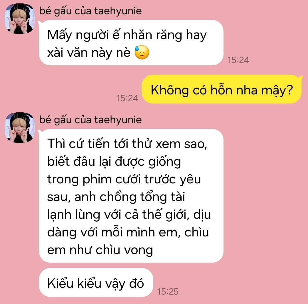Select the "Mấy người ế nhăn răng hay" text
This screenshot has height=304, width=308.
click(127, 35)
